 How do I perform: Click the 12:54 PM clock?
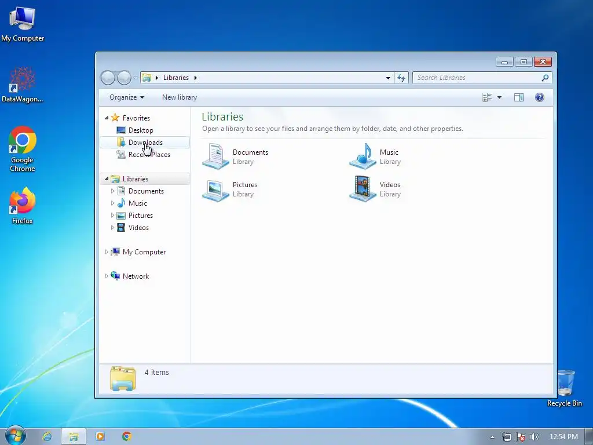click(x=563, y=437)
